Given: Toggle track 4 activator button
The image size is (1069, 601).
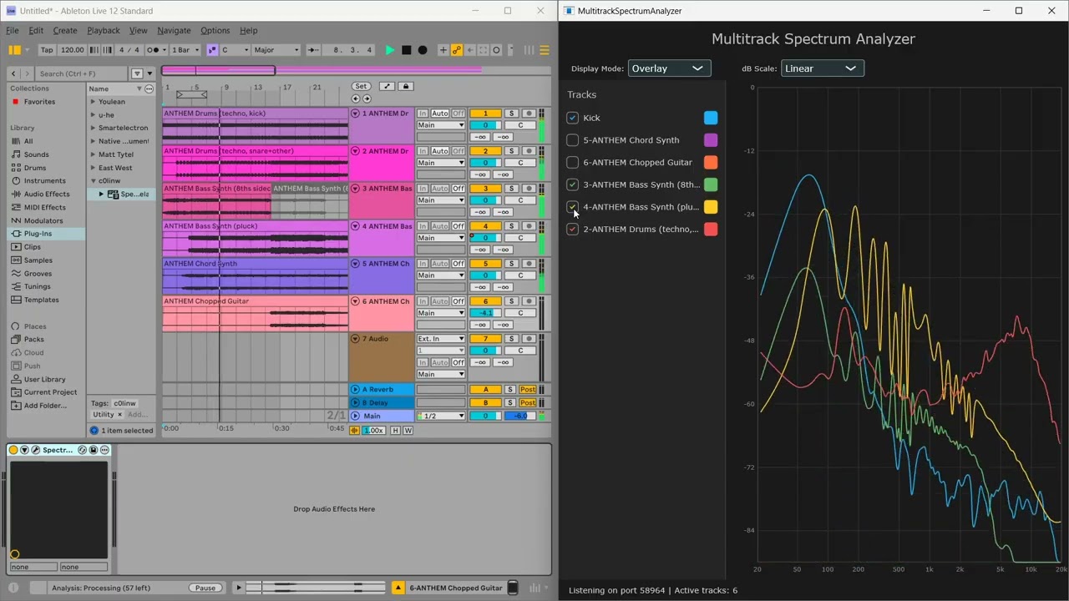Looking at the screenshot, I should point(485,226).
